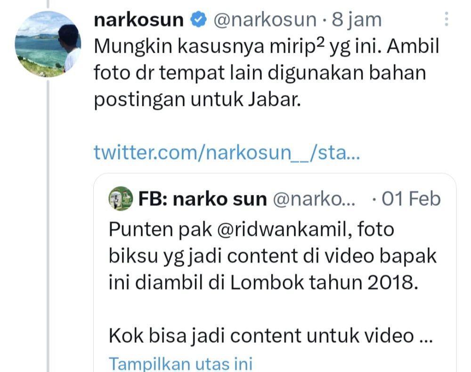This screenshot has width=471, height=372.
Task: Click the quoted tweet's small avatar
Action: [121, 198]
